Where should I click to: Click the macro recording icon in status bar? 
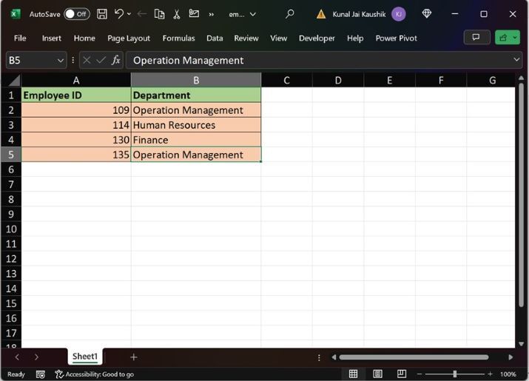pyautogui.click(x=41, y=374)
